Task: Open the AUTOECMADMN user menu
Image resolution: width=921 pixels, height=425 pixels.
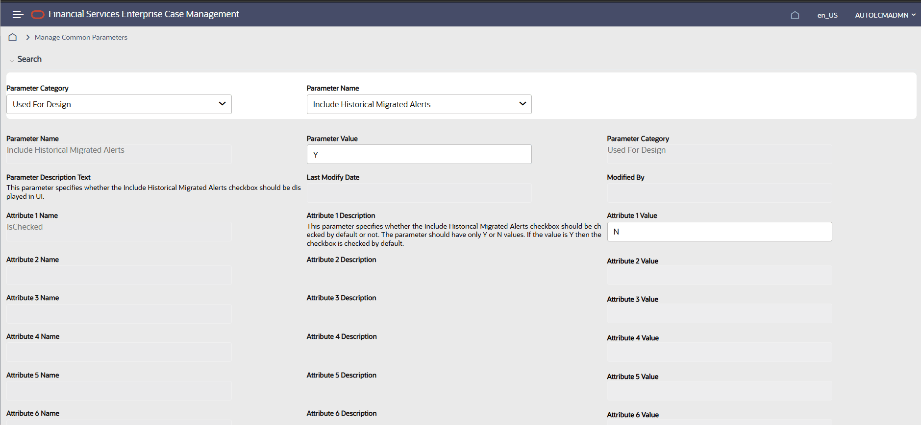Action: pos(885,15)
